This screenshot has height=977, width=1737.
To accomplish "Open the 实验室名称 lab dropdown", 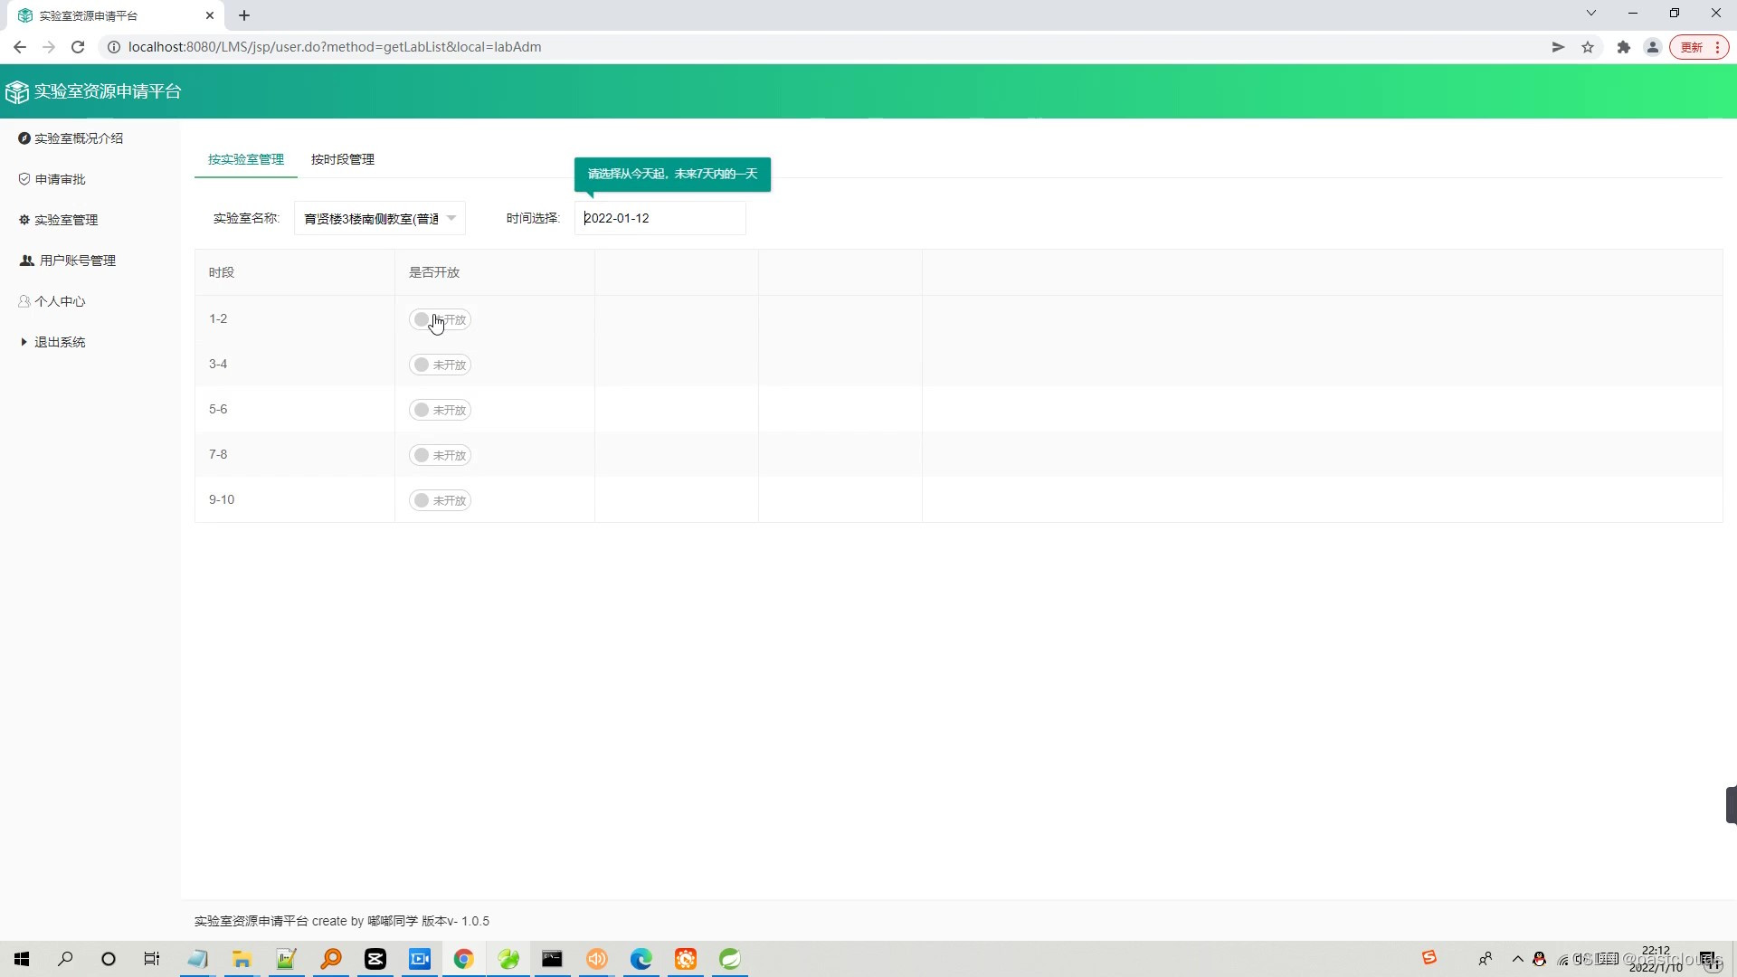I will click(380, 218).
